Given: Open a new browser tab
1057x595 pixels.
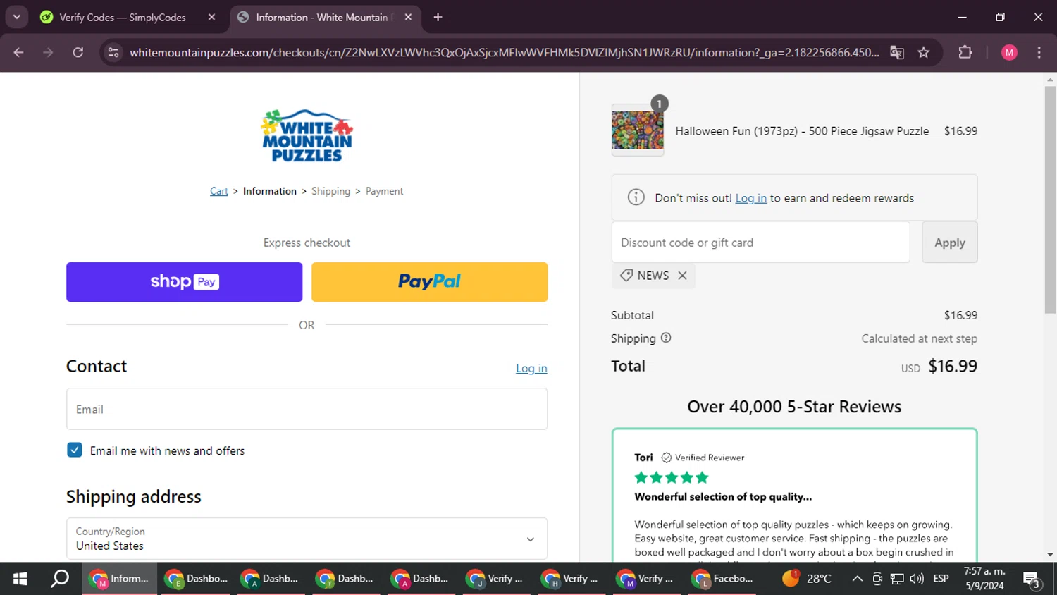Looking at the screenshot, I should [x=438, y=17].
